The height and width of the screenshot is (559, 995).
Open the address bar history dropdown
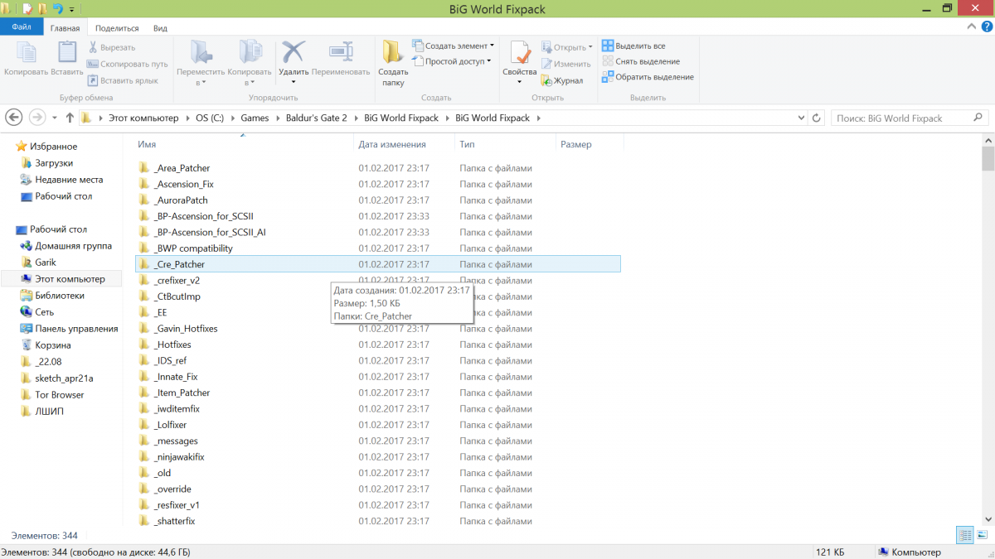click(x=802, y=118)
